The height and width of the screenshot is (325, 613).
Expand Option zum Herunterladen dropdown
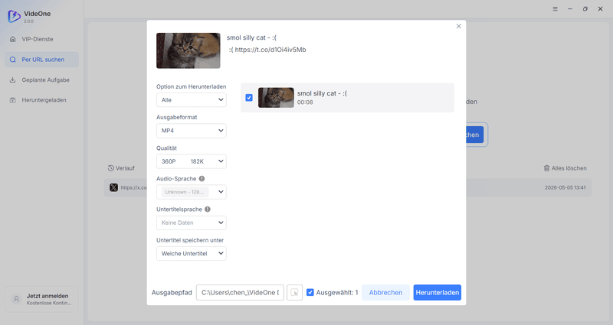pyautogui.click(x=191, y=100)
